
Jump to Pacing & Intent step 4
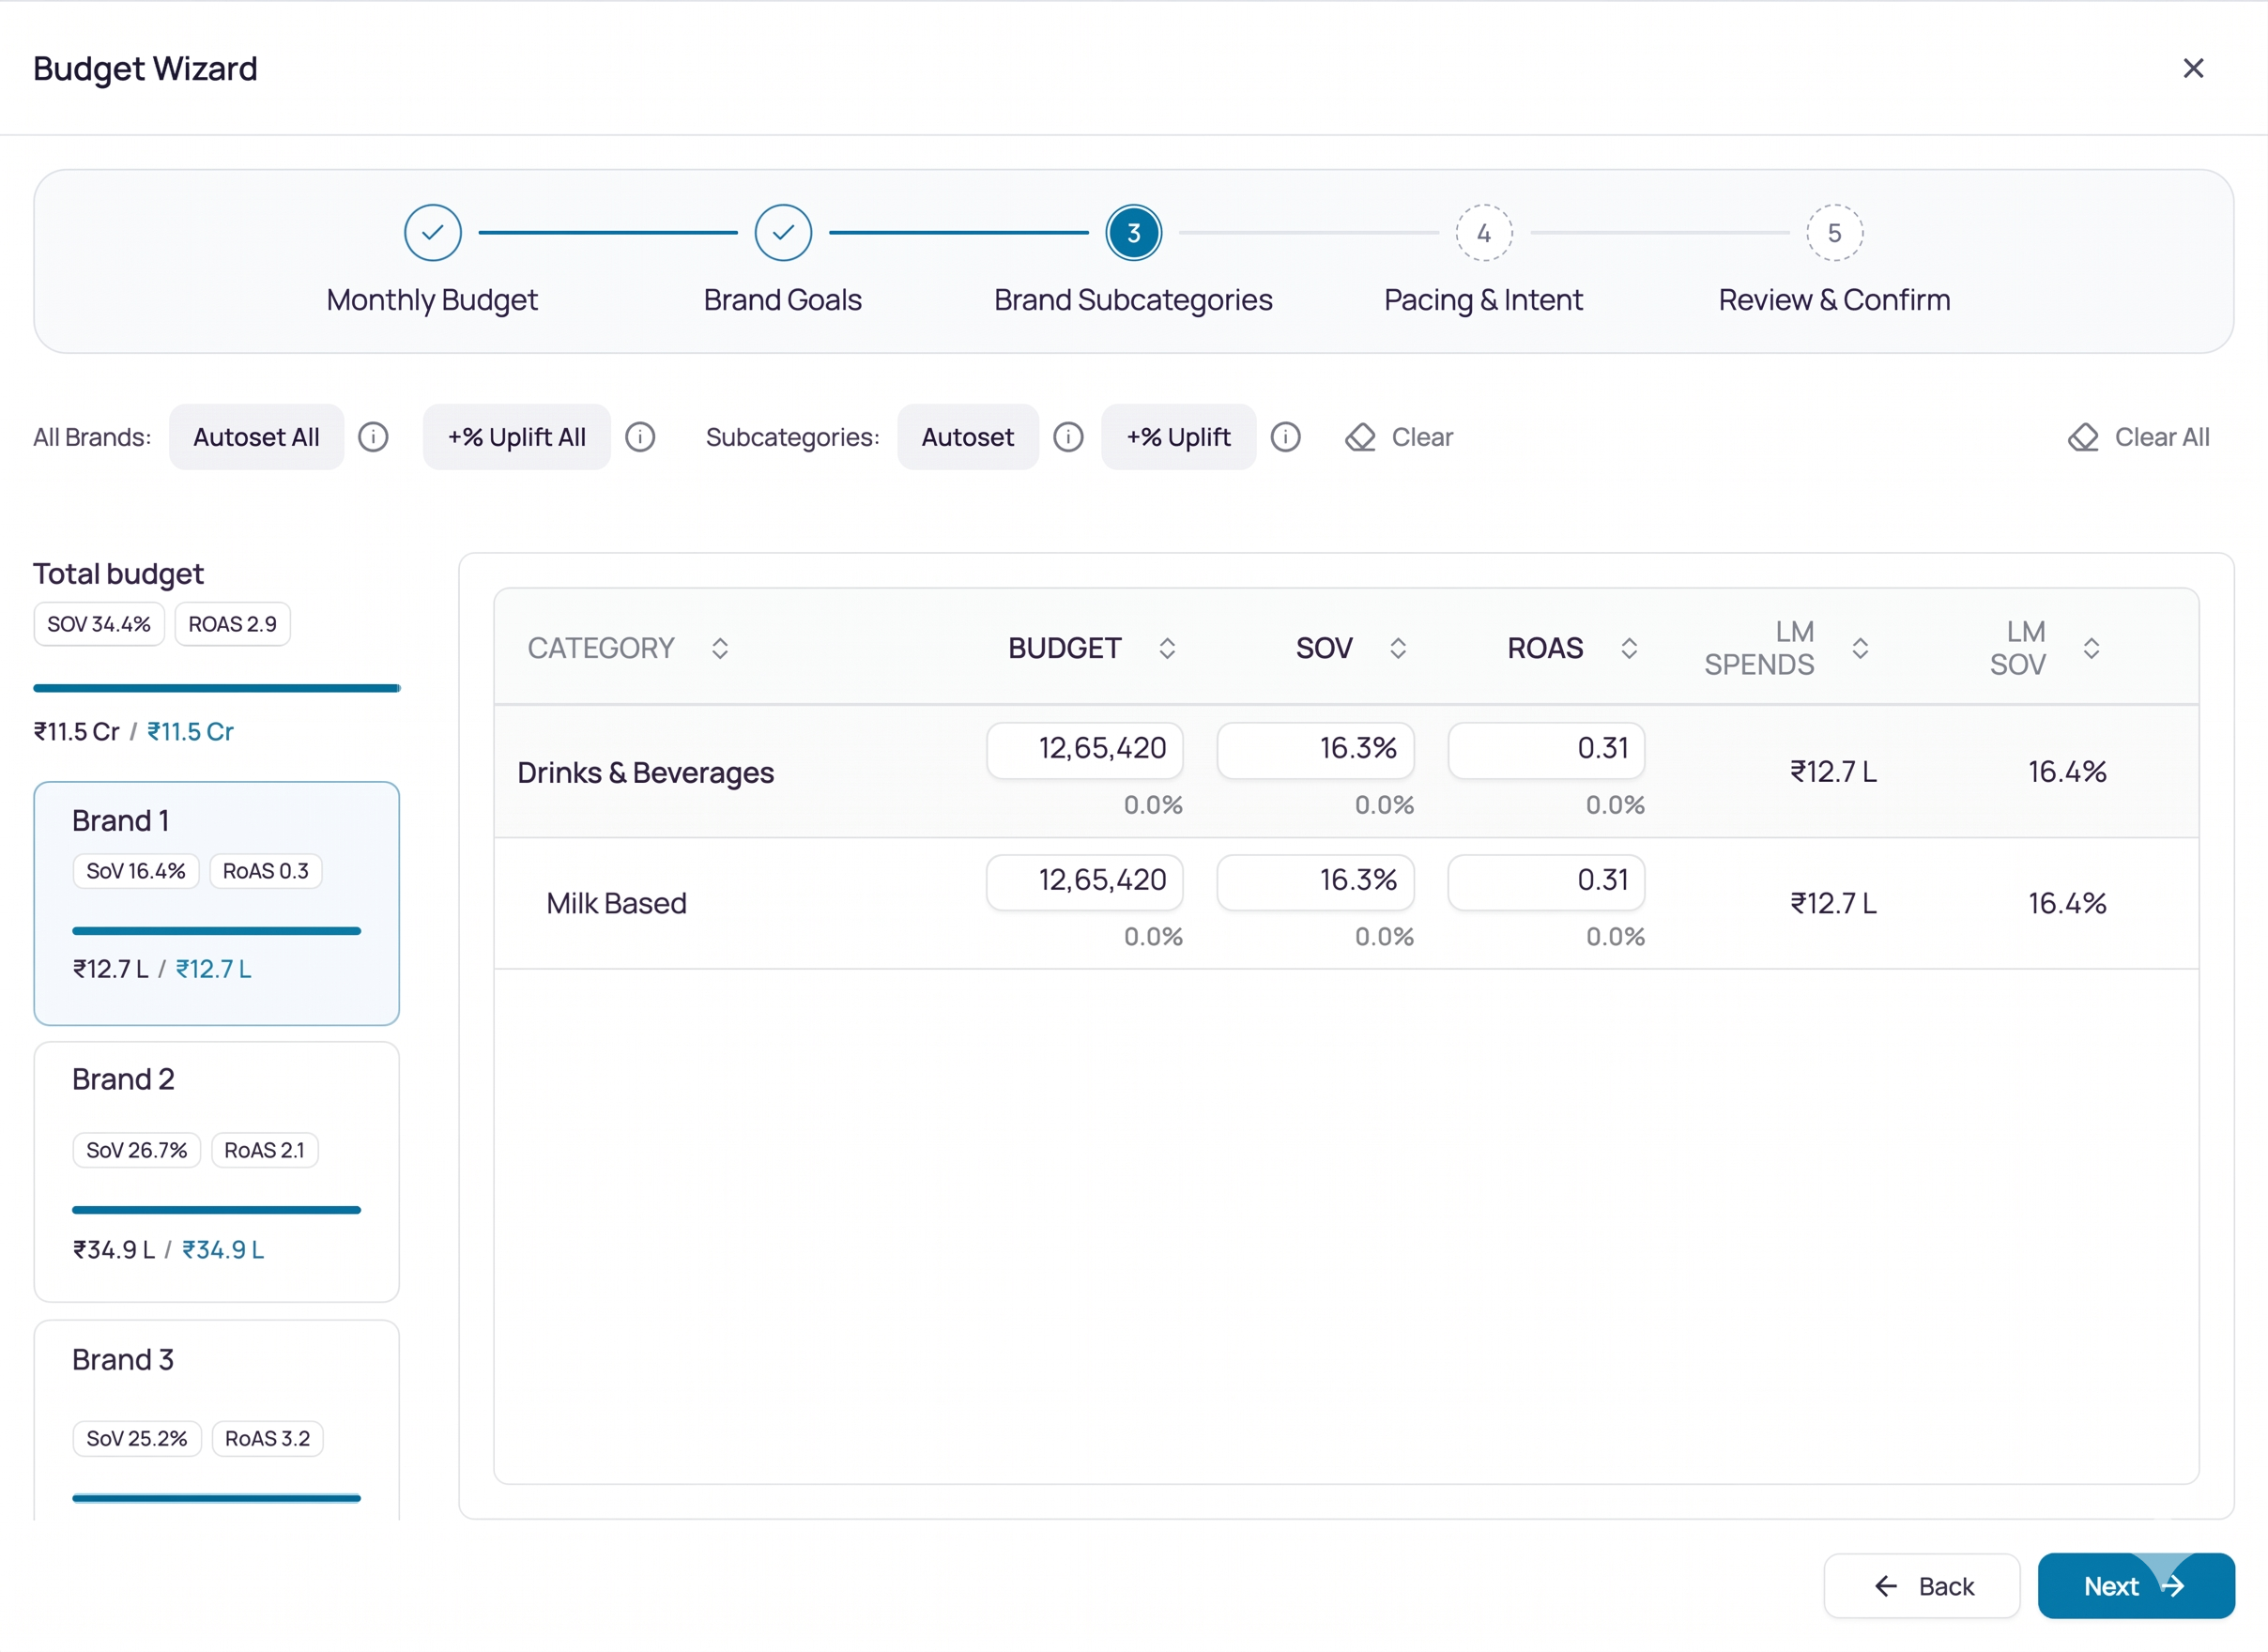[1484, 233]
